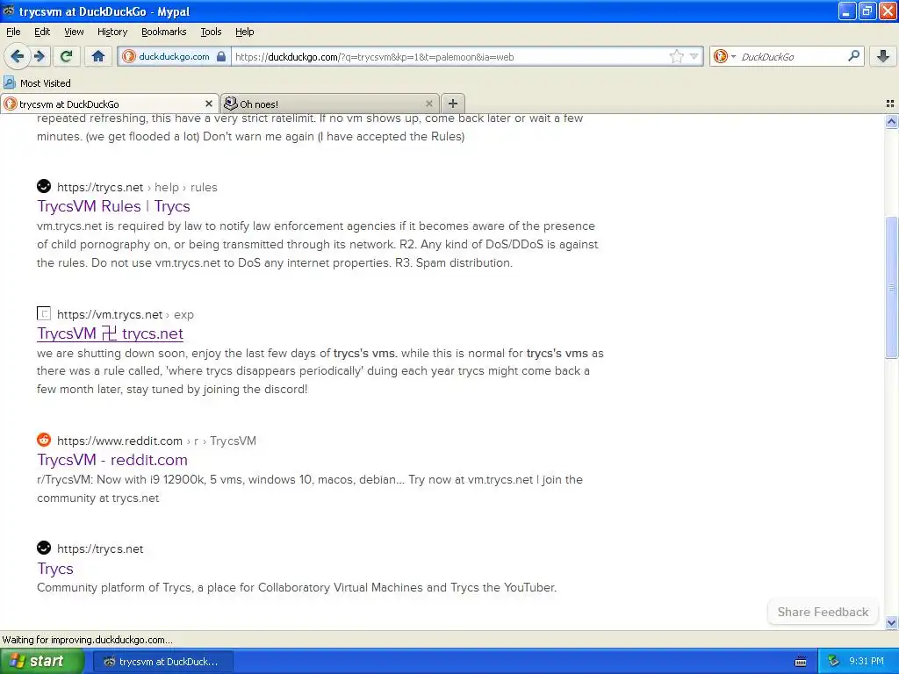Open the Home page button
Screen dimensions: 899x674
[x=97, y=56]
